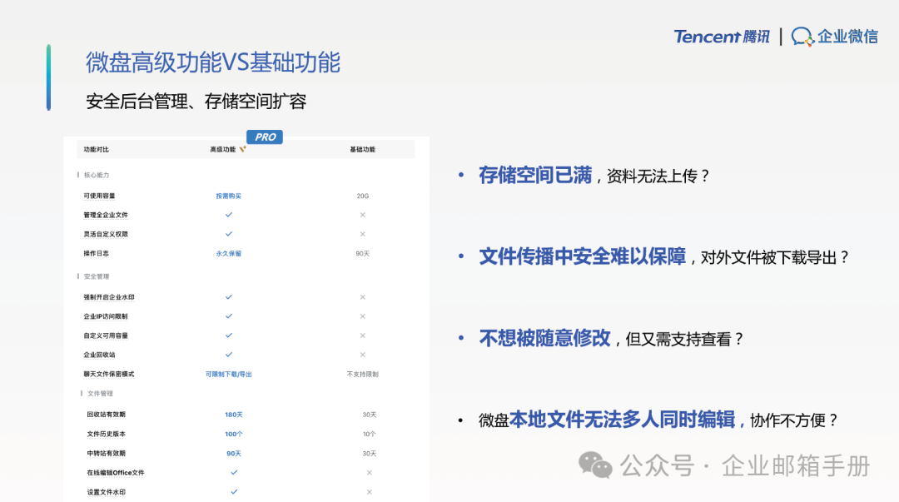Click the subtitle 安全后台管理、存储空间扩容
Screen dimensions: 899x502
point(196,102)
